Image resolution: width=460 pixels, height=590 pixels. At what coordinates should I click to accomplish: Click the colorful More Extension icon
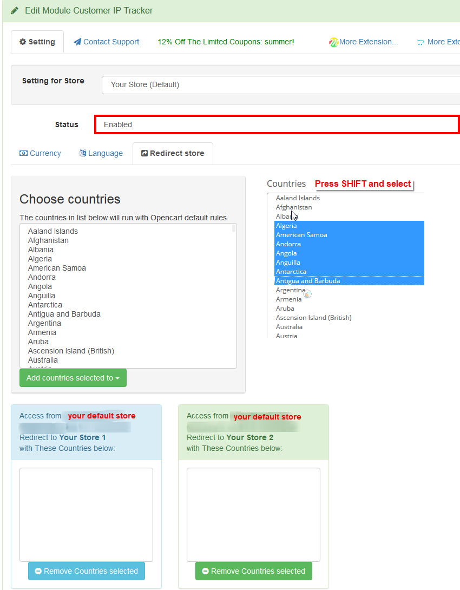click(x=333, y=42)
